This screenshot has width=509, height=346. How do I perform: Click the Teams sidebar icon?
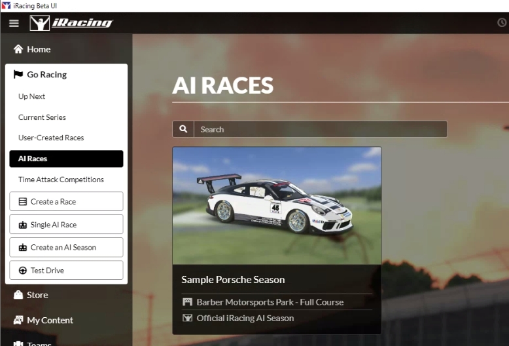tap(18, 343)
